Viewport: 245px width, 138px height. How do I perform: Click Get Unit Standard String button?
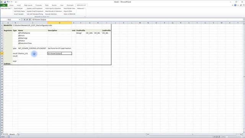[x=35, y=14]
